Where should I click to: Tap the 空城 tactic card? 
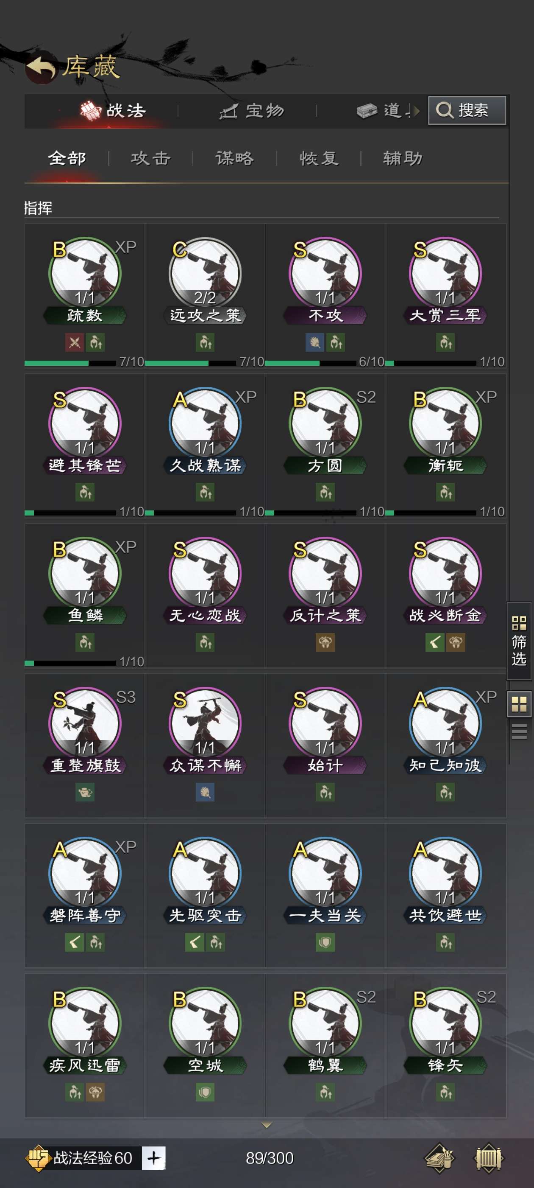tap(205, 1045)
